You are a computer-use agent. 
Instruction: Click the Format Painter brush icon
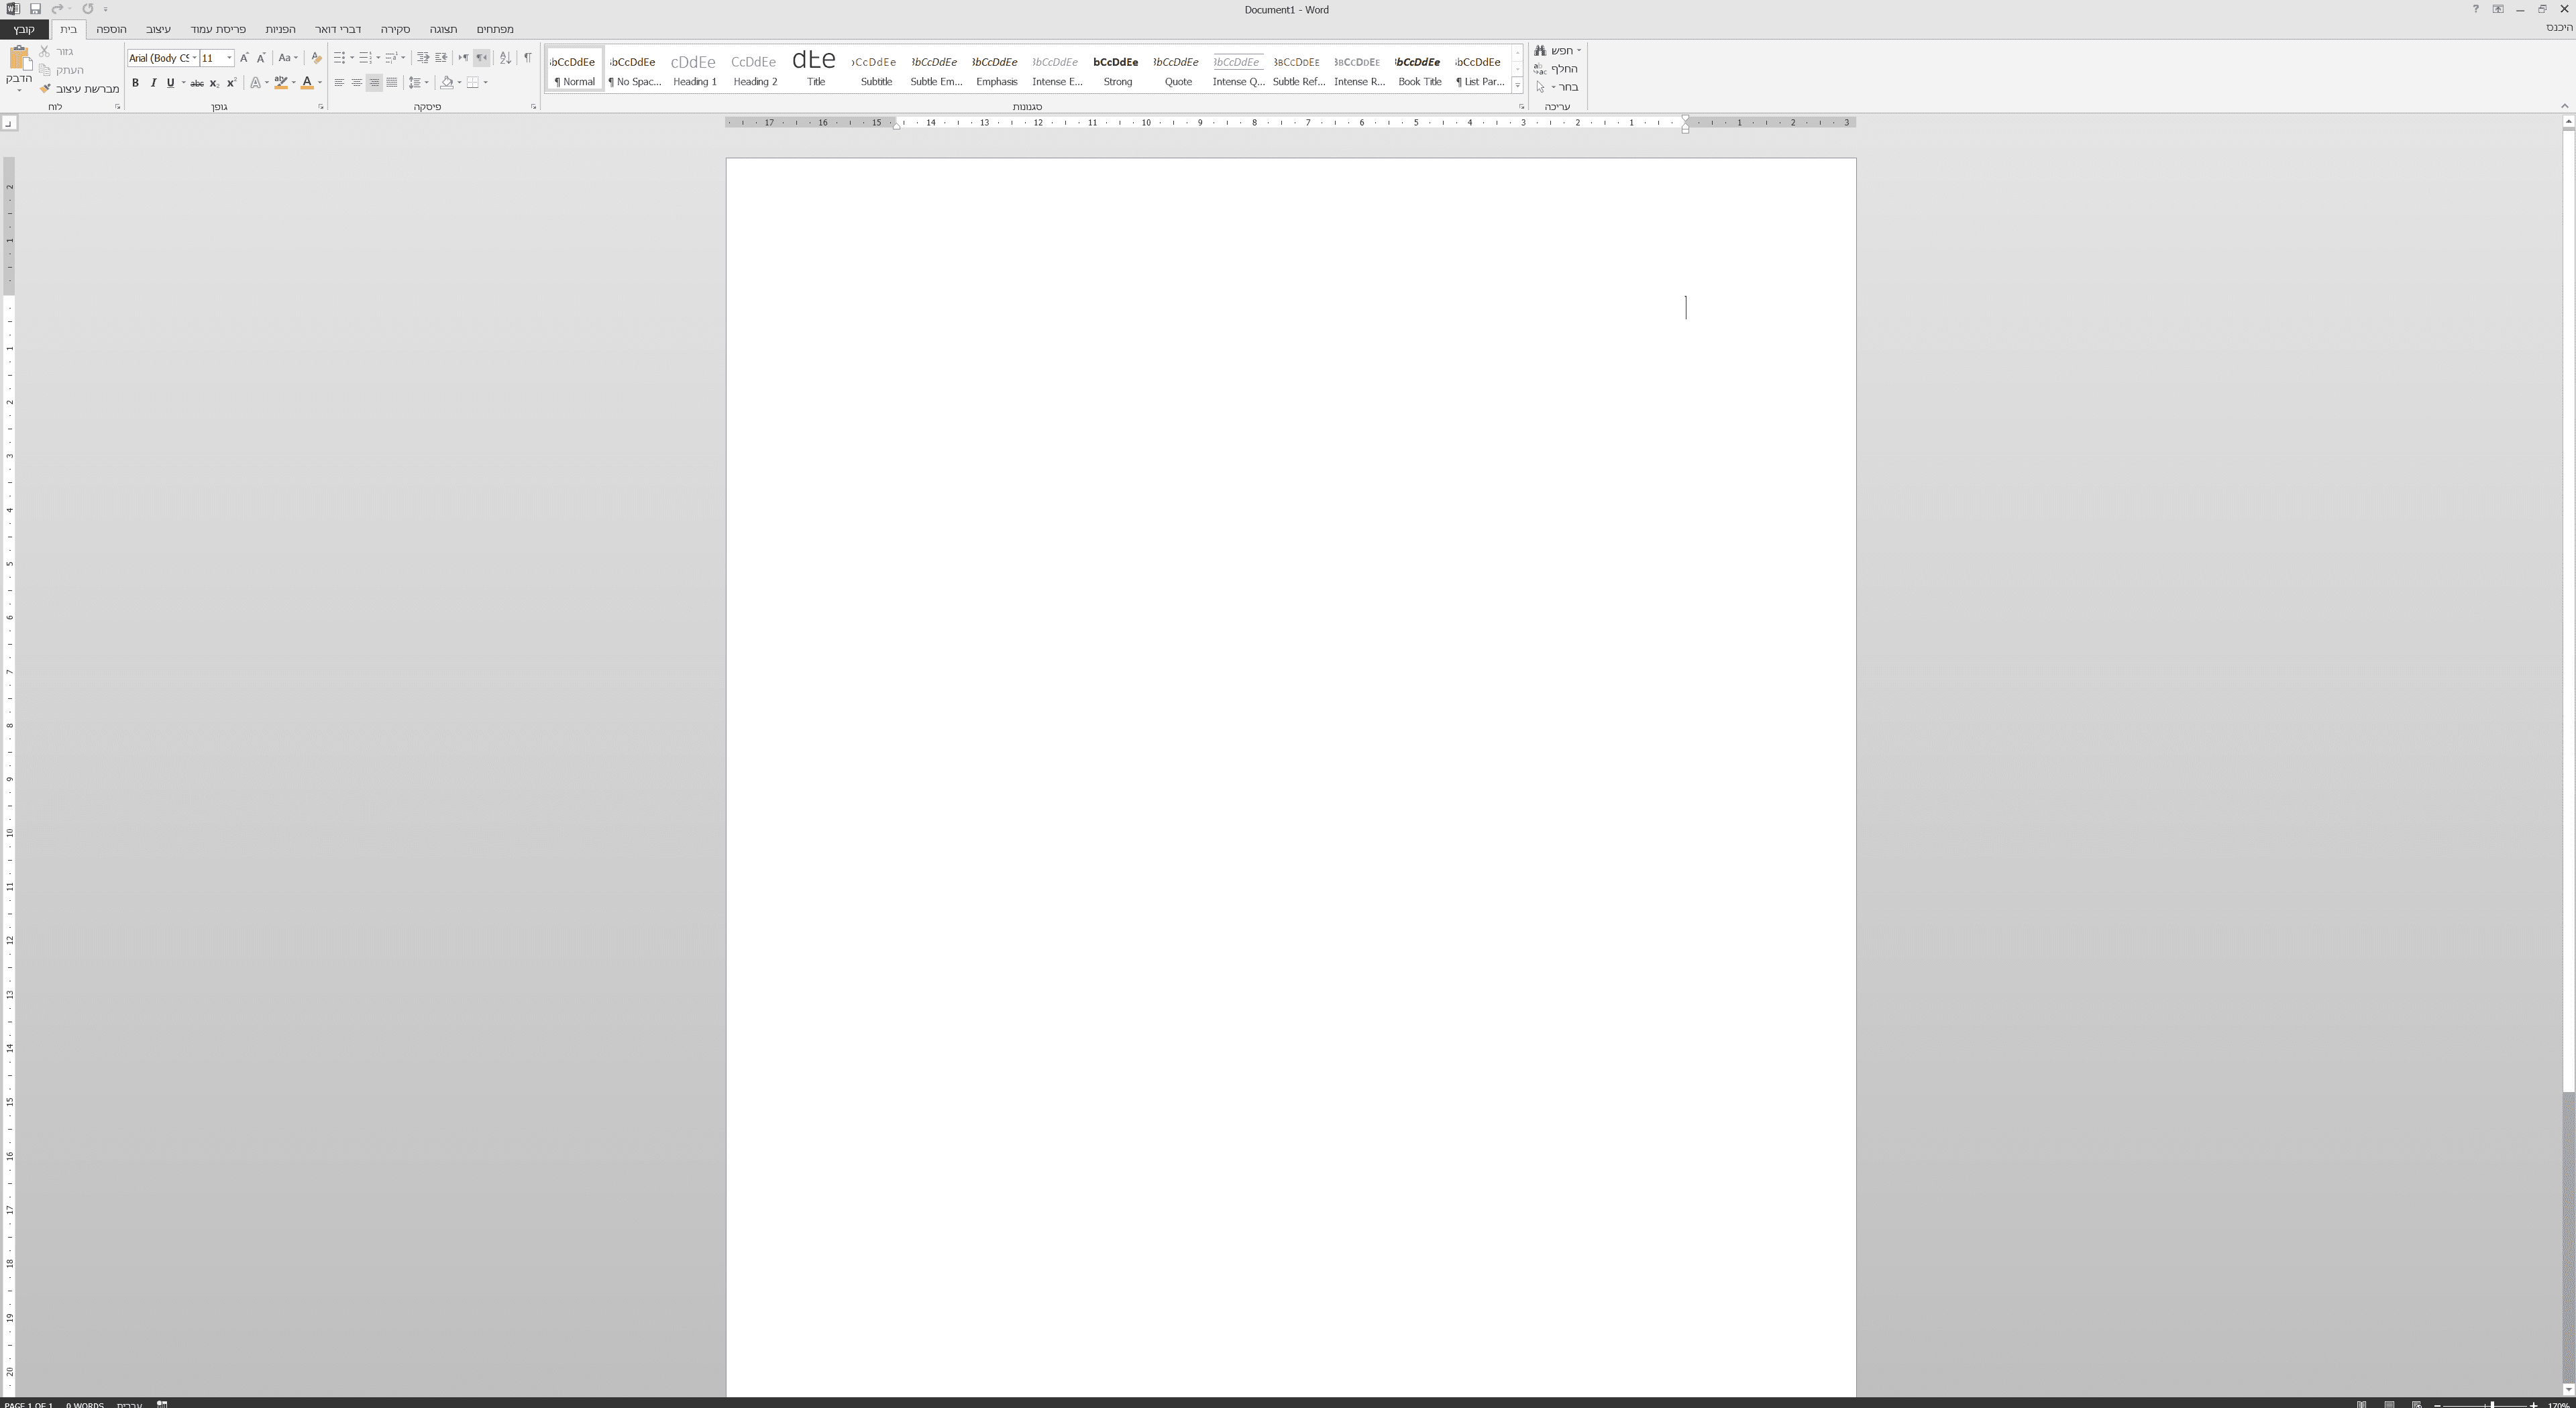coord(45,89)
